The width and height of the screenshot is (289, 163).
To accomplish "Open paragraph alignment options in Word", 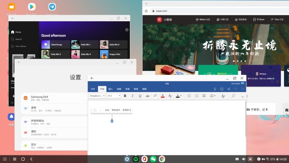I will pos(204,96).
